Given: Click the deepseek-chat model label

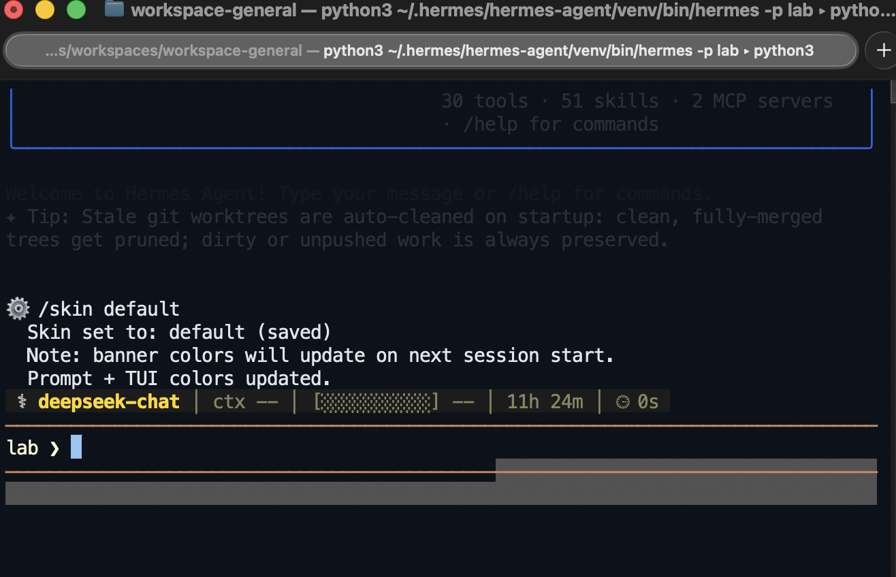Looking at the screenshot, I should coord(109,401).
